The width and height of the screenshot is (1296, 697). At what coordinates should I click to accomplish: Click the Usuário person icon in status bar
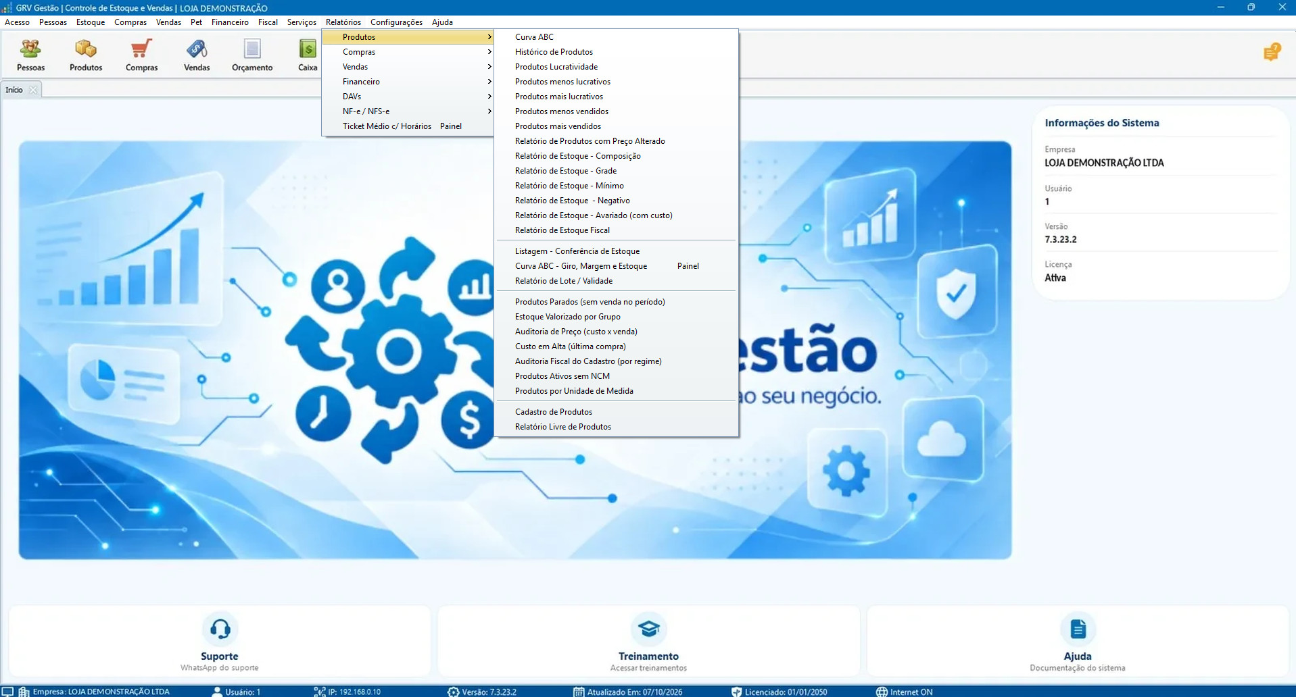click(217, 692)
